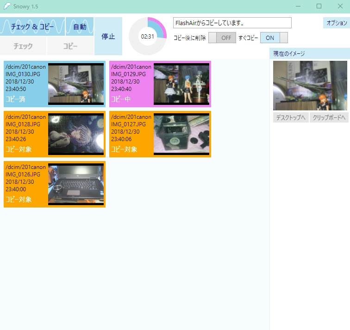Image resolution: width=350 pixels, height=330 pixels.
Task: Click the 停止 stop button
Action: (x=108, y=36)
